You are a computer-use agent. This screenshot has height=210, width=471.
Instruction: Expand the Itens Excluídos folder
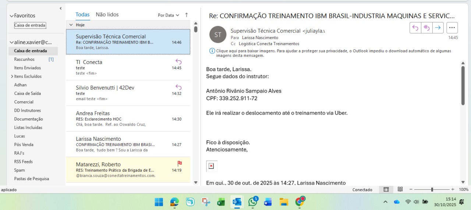pyautogui.click(x=12, y=76)
